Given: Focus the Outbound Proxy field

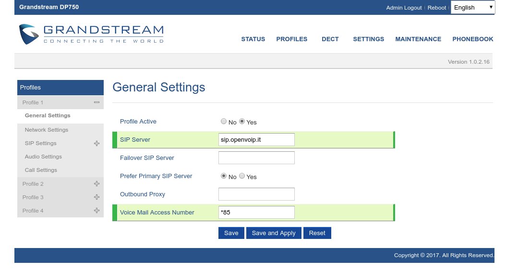Looking at the screenshot, I should [256, 194].
